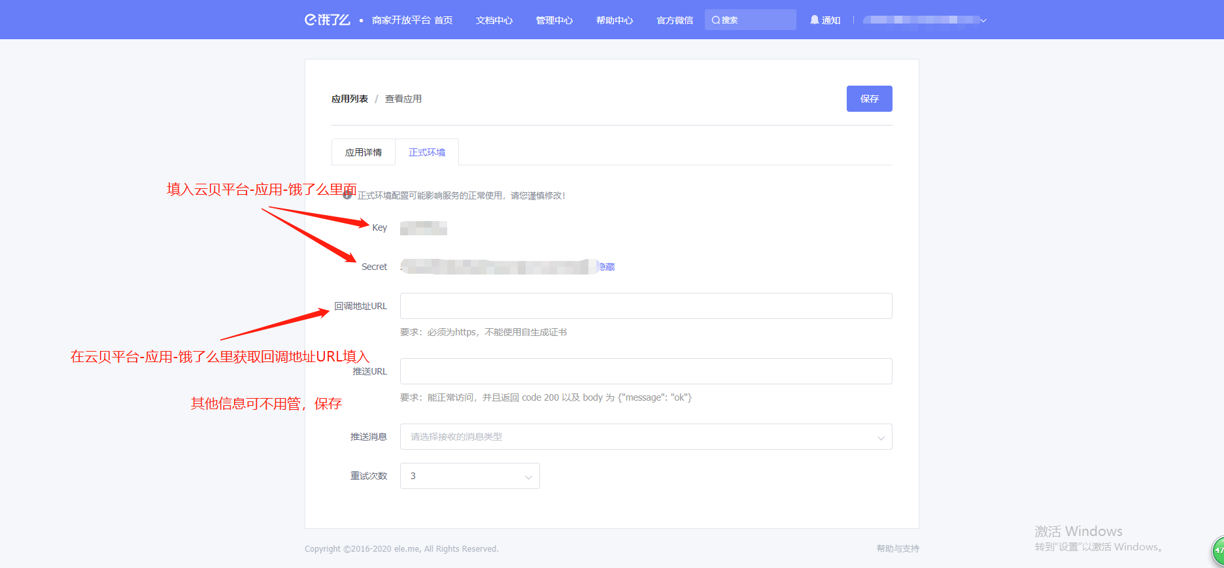Click the info icon beside environment warning

click(x=348, y=195)
